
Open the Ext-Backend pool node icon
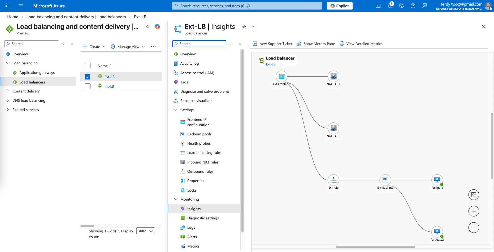(385, 180)
